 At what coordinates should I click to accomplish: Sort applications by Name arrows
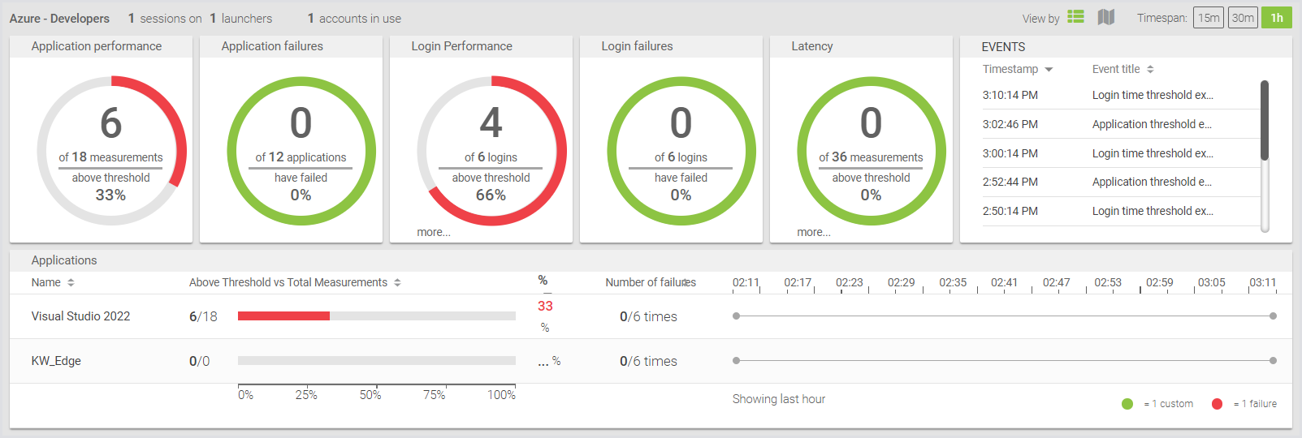click(71, 282)
